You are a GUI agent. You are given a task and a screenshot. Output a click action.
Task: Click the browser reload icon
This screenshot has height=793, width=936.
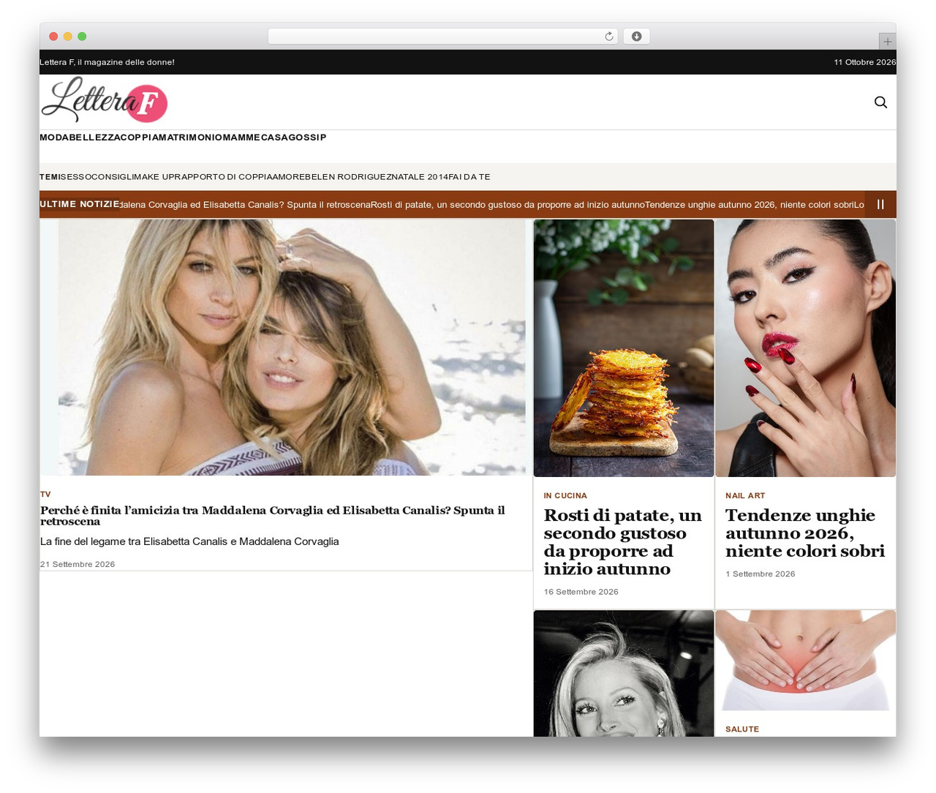608,37
